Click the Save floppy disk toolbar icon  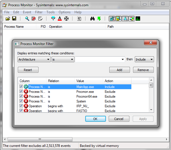14,19
